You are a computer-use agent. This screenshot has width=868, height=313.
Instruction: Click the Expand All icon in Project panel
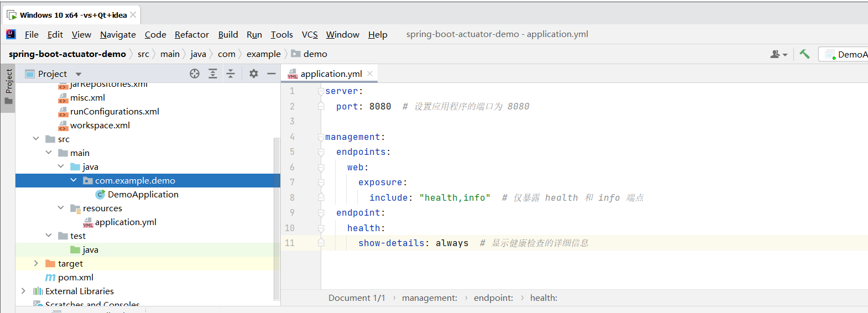click(x=213, y=74)
